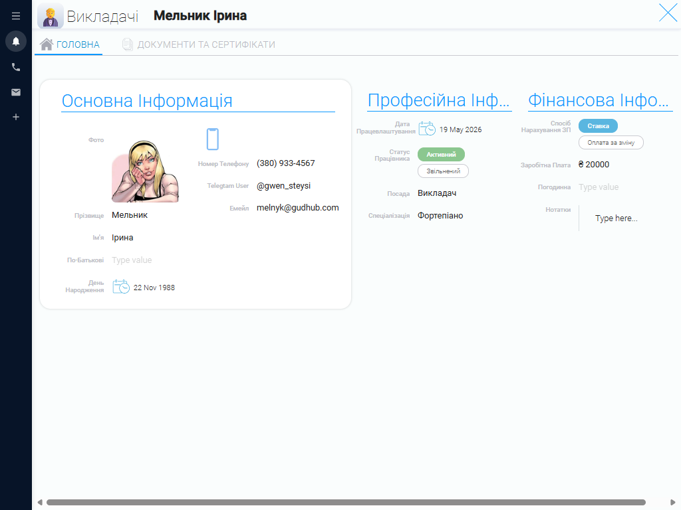
Task: Edit the Telegram user @gwen_steysi
Action: (x=283, y=186)
